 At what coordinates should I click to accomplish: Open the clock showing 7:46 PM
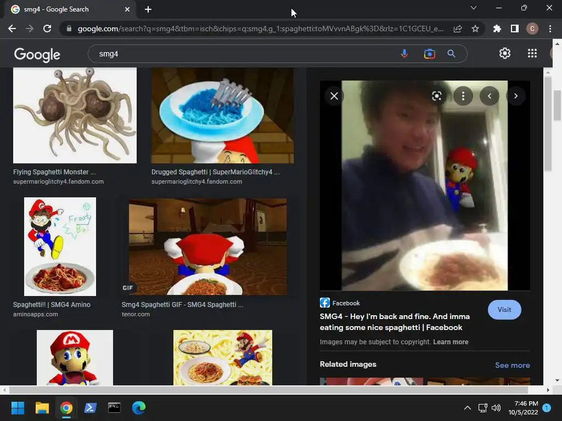523,408
